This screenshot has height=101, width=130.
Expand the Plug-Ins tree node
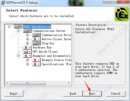(x=27, y=43)
